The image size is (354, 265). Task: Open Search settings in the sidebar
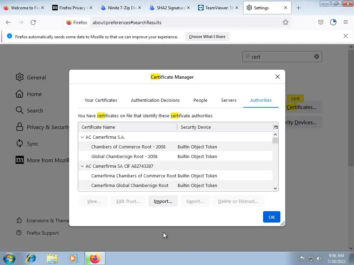29,110
